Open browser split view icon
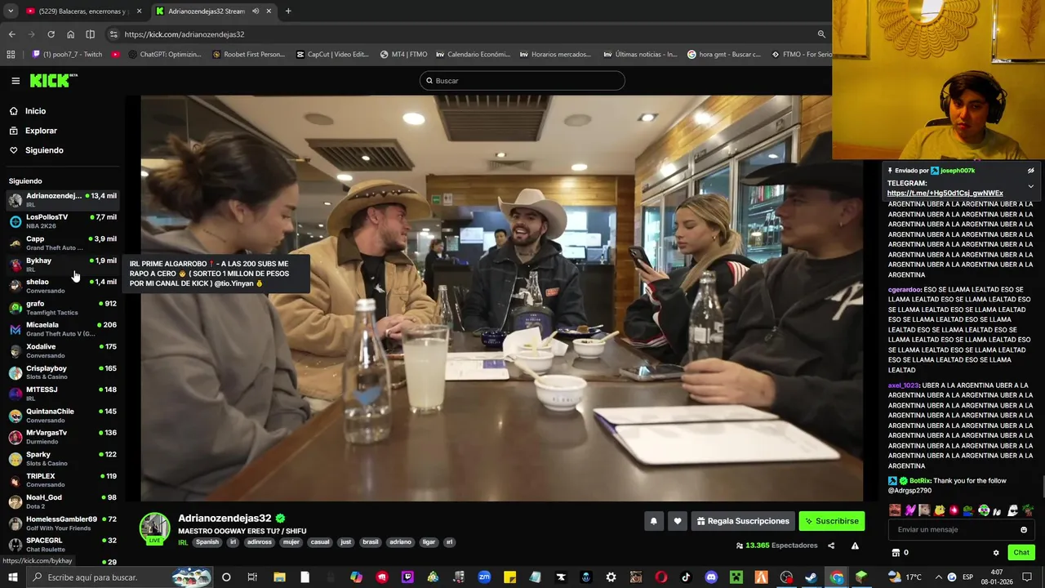Screen dimensions: 1045x588 click(90, 34)
